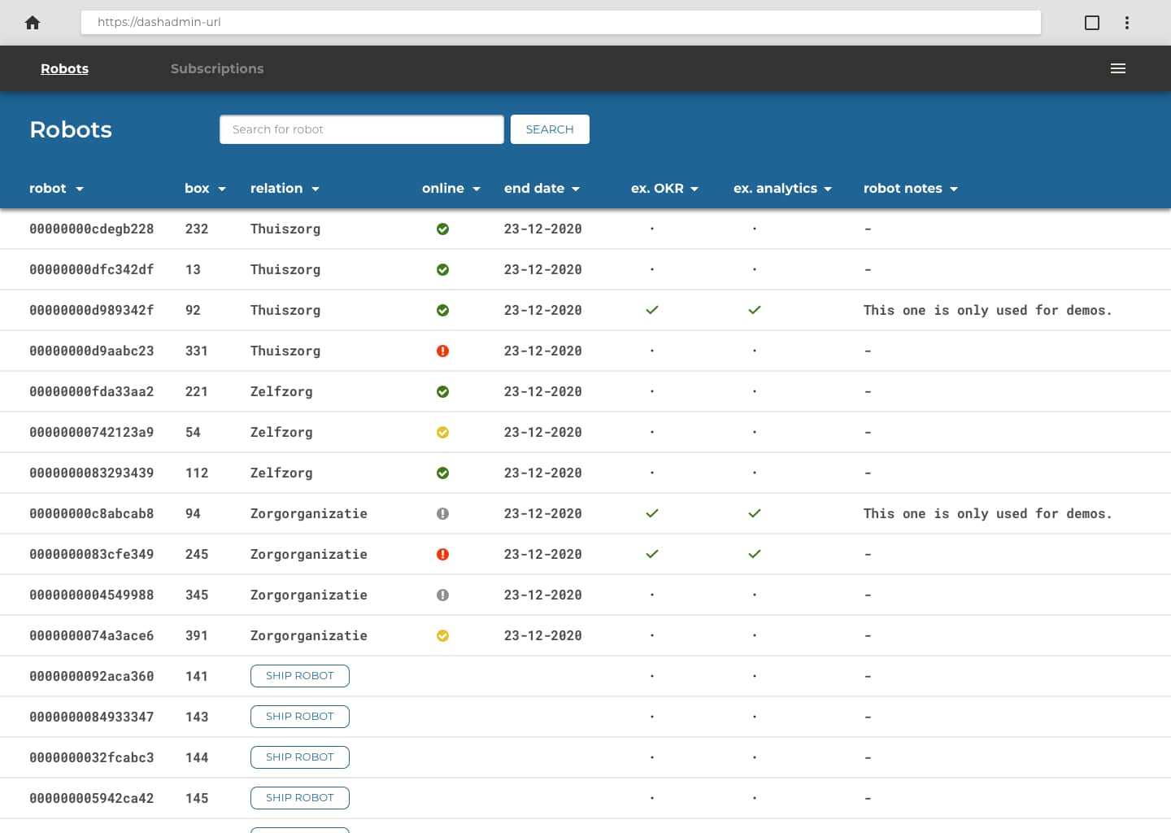The width and height of the screenshot is (1171, 833).
Task: Open the browser tabs square icon
Action: pos(1092,23)
